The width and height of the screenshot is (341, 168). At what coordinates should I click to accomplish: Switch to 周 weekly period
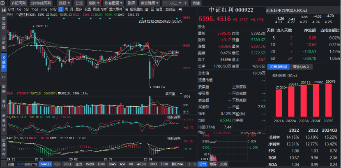(x=66, y=9)
